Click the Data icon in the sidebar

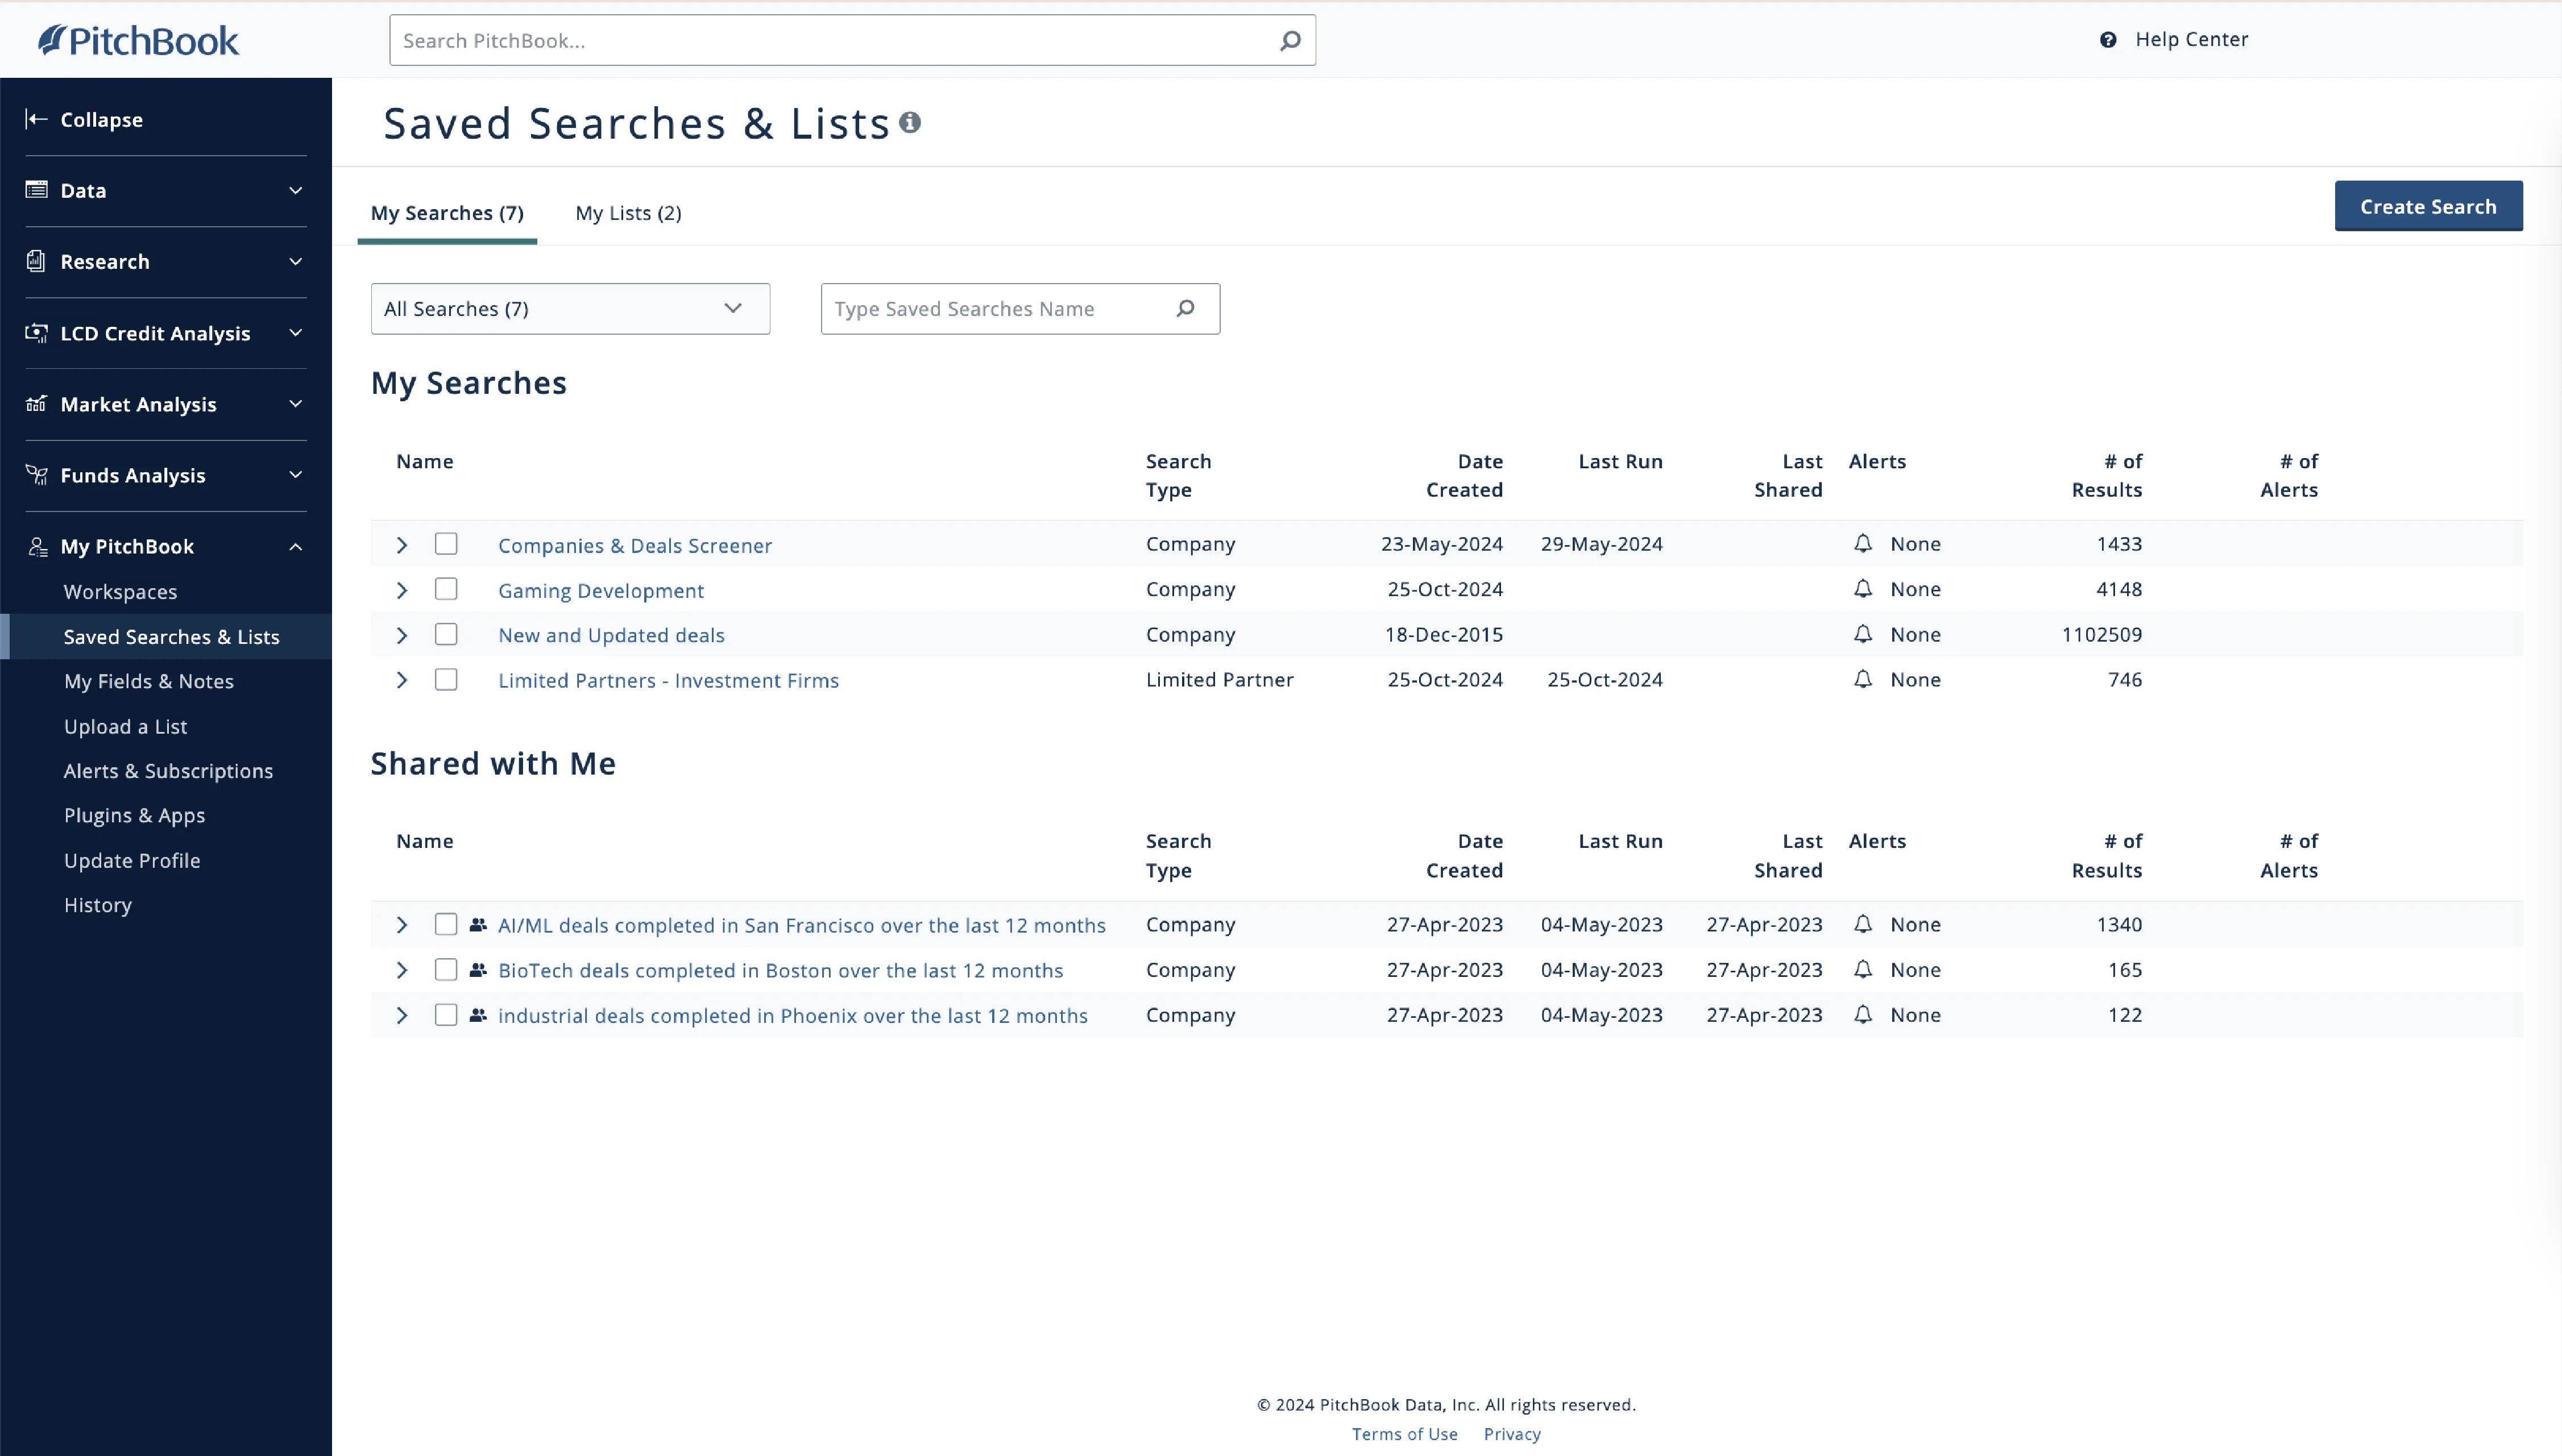(x=36, y=189)
